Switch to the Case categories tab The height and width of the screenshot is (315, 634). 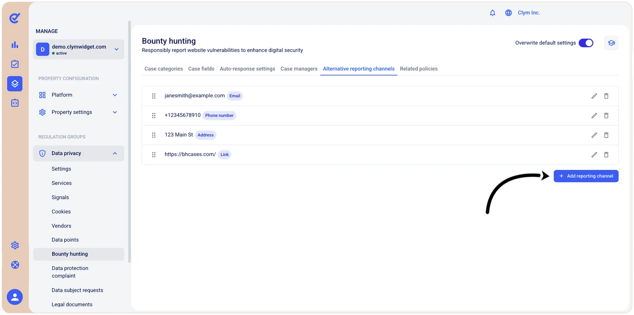[164, 69]
